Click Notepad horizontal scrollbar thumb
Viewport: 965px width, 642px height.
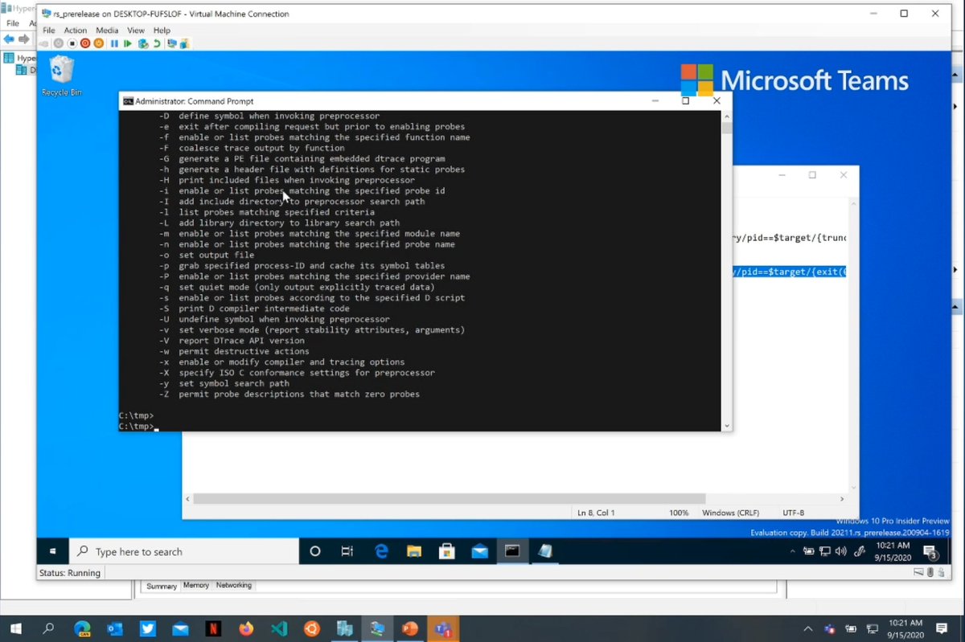[449, 499]
